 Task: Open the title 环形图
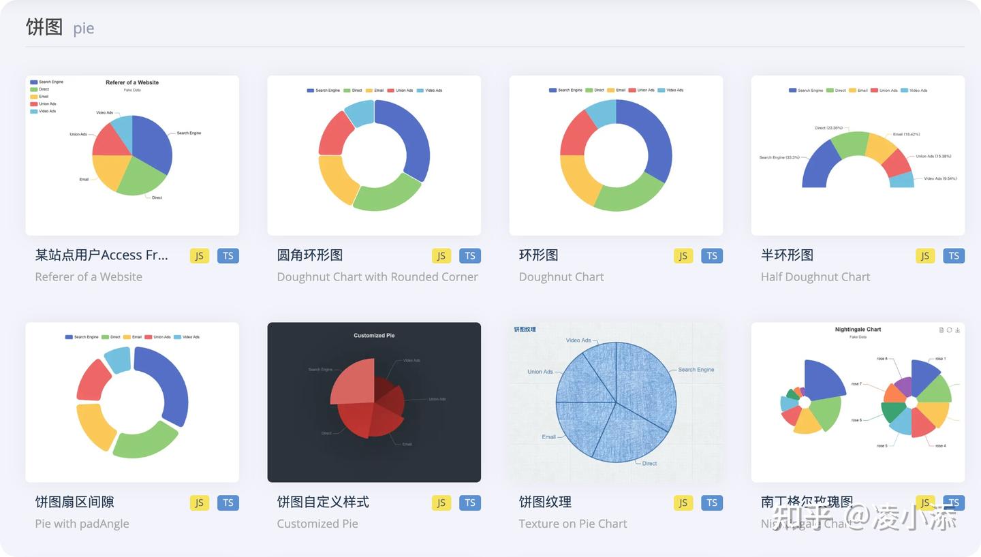(539, 255)
